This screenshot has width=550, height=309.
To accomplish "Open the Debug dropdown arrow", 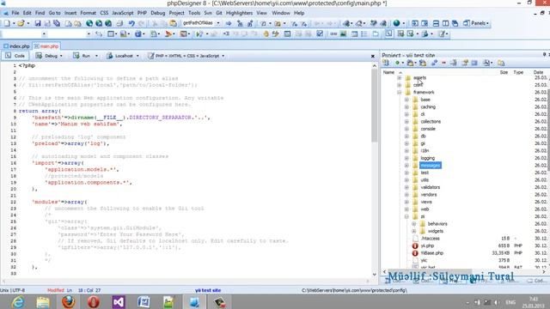I will [61, 56].
